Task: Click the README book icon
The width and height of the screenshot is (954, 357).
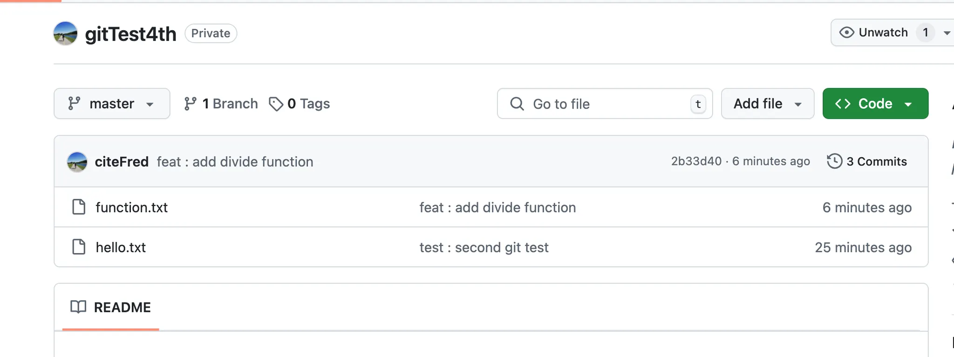Action: [x=78, y=307]
